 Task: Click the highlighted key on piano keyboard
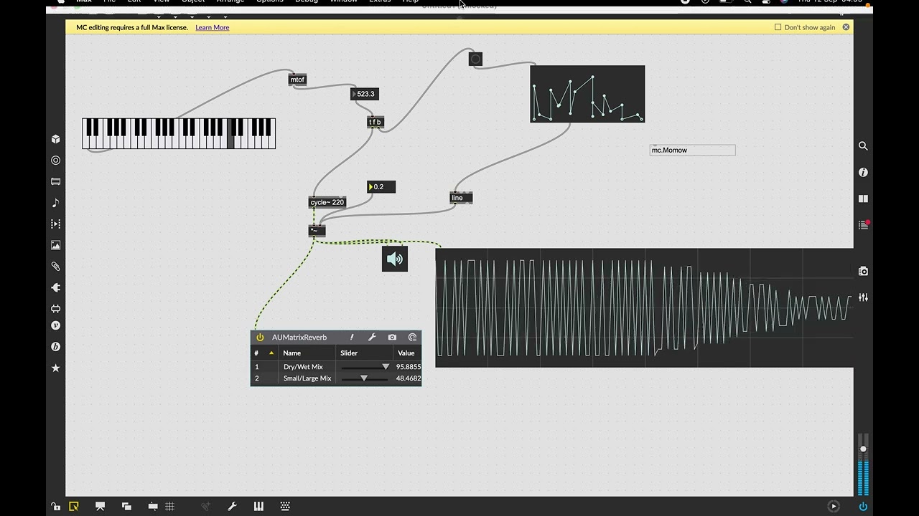230,134
